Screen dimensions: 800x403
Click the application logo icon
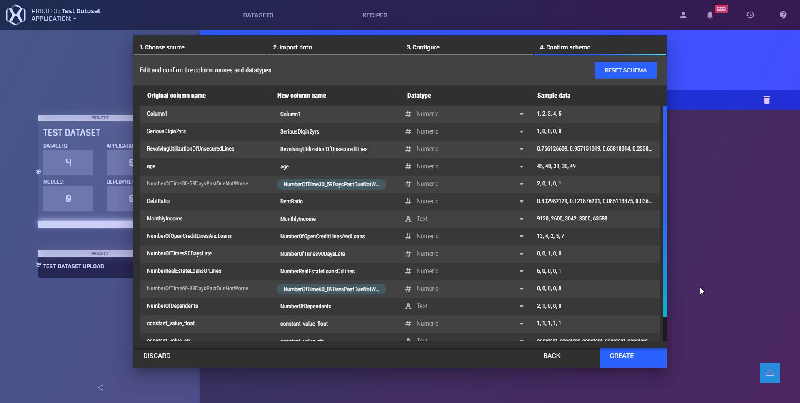point(15,15)
